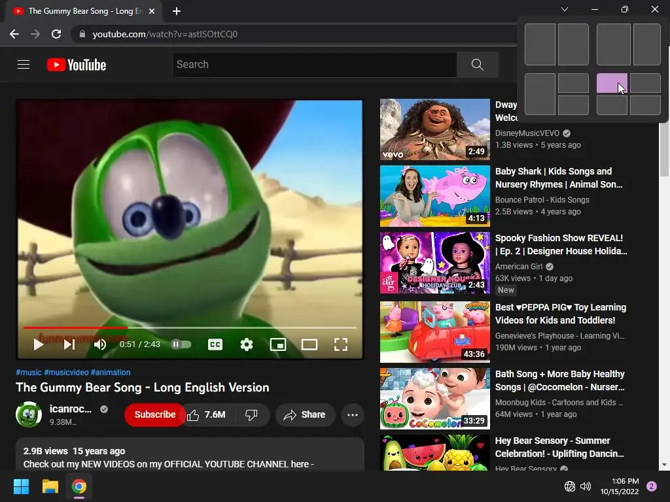Click the #musicvideo hashtag link

[66, 372]
